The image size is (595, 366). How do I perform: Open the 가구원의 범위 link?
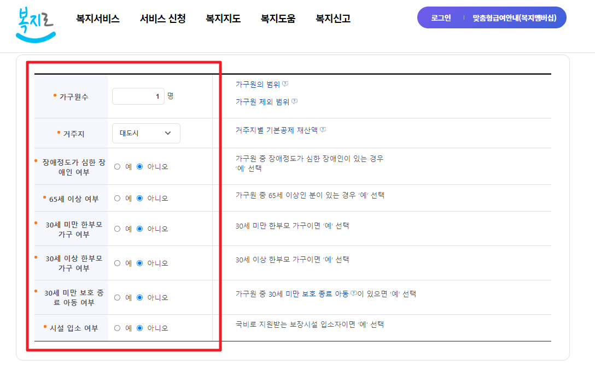[x=258, y=84]
